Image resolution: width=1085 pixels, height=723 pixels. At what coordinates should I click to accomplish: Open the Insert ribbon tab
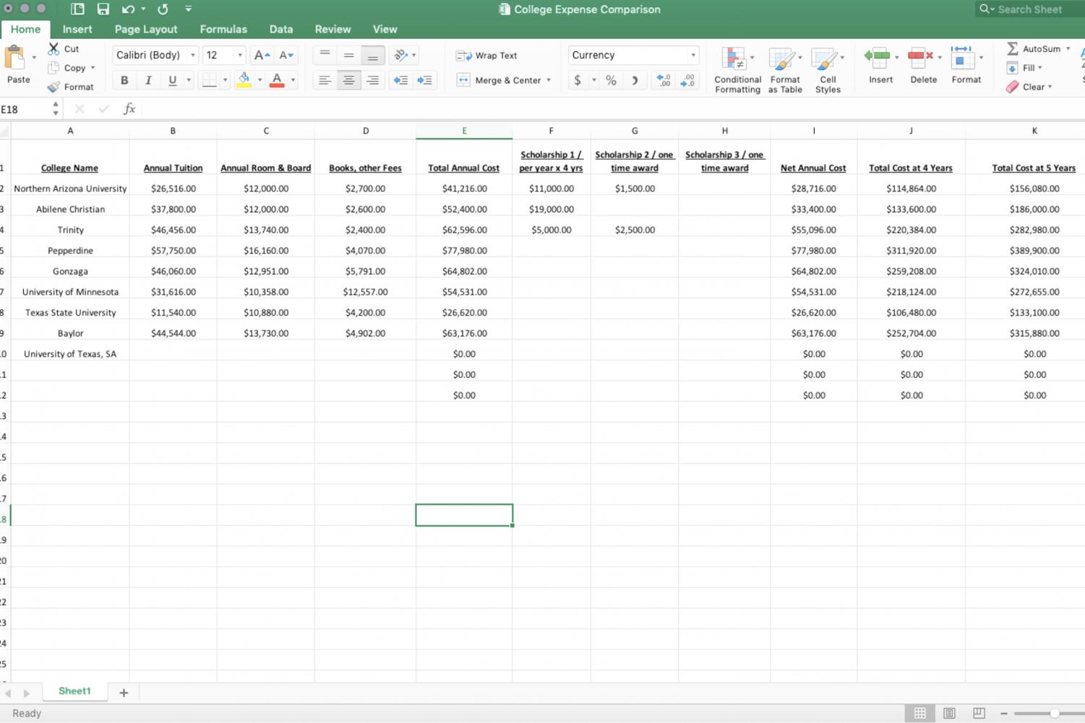coord(77,29)
